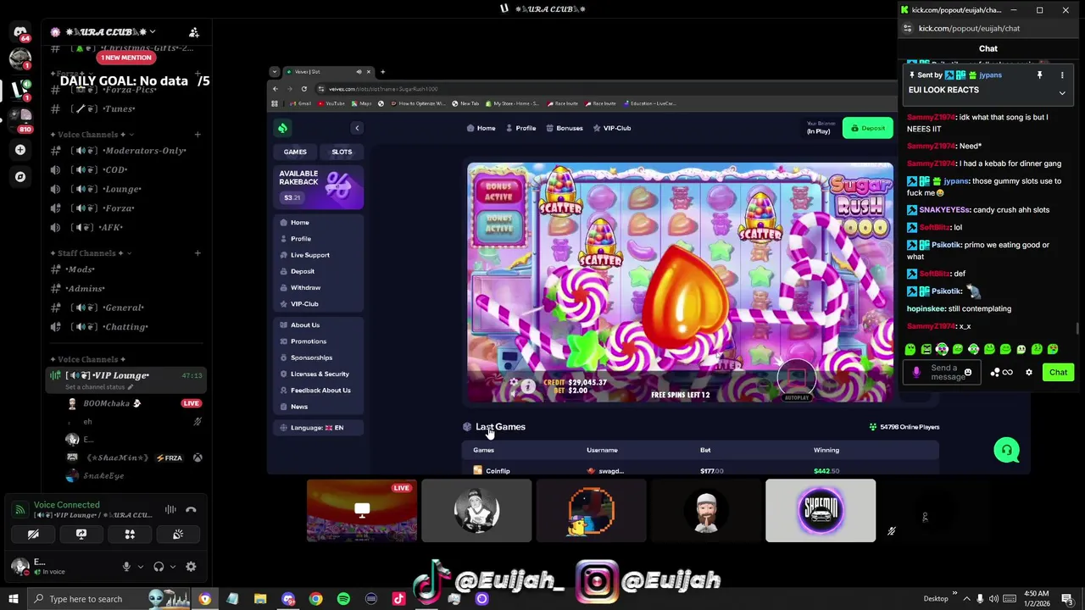Collapse the casino sidebar arrow
Screen dimensions: 1085x610
[x=357, y=128]
